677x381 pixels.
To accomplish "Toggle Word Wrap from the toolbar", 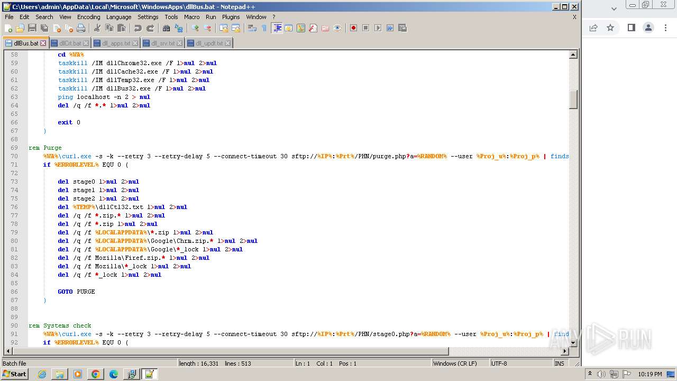I will (x=252, y=28).
